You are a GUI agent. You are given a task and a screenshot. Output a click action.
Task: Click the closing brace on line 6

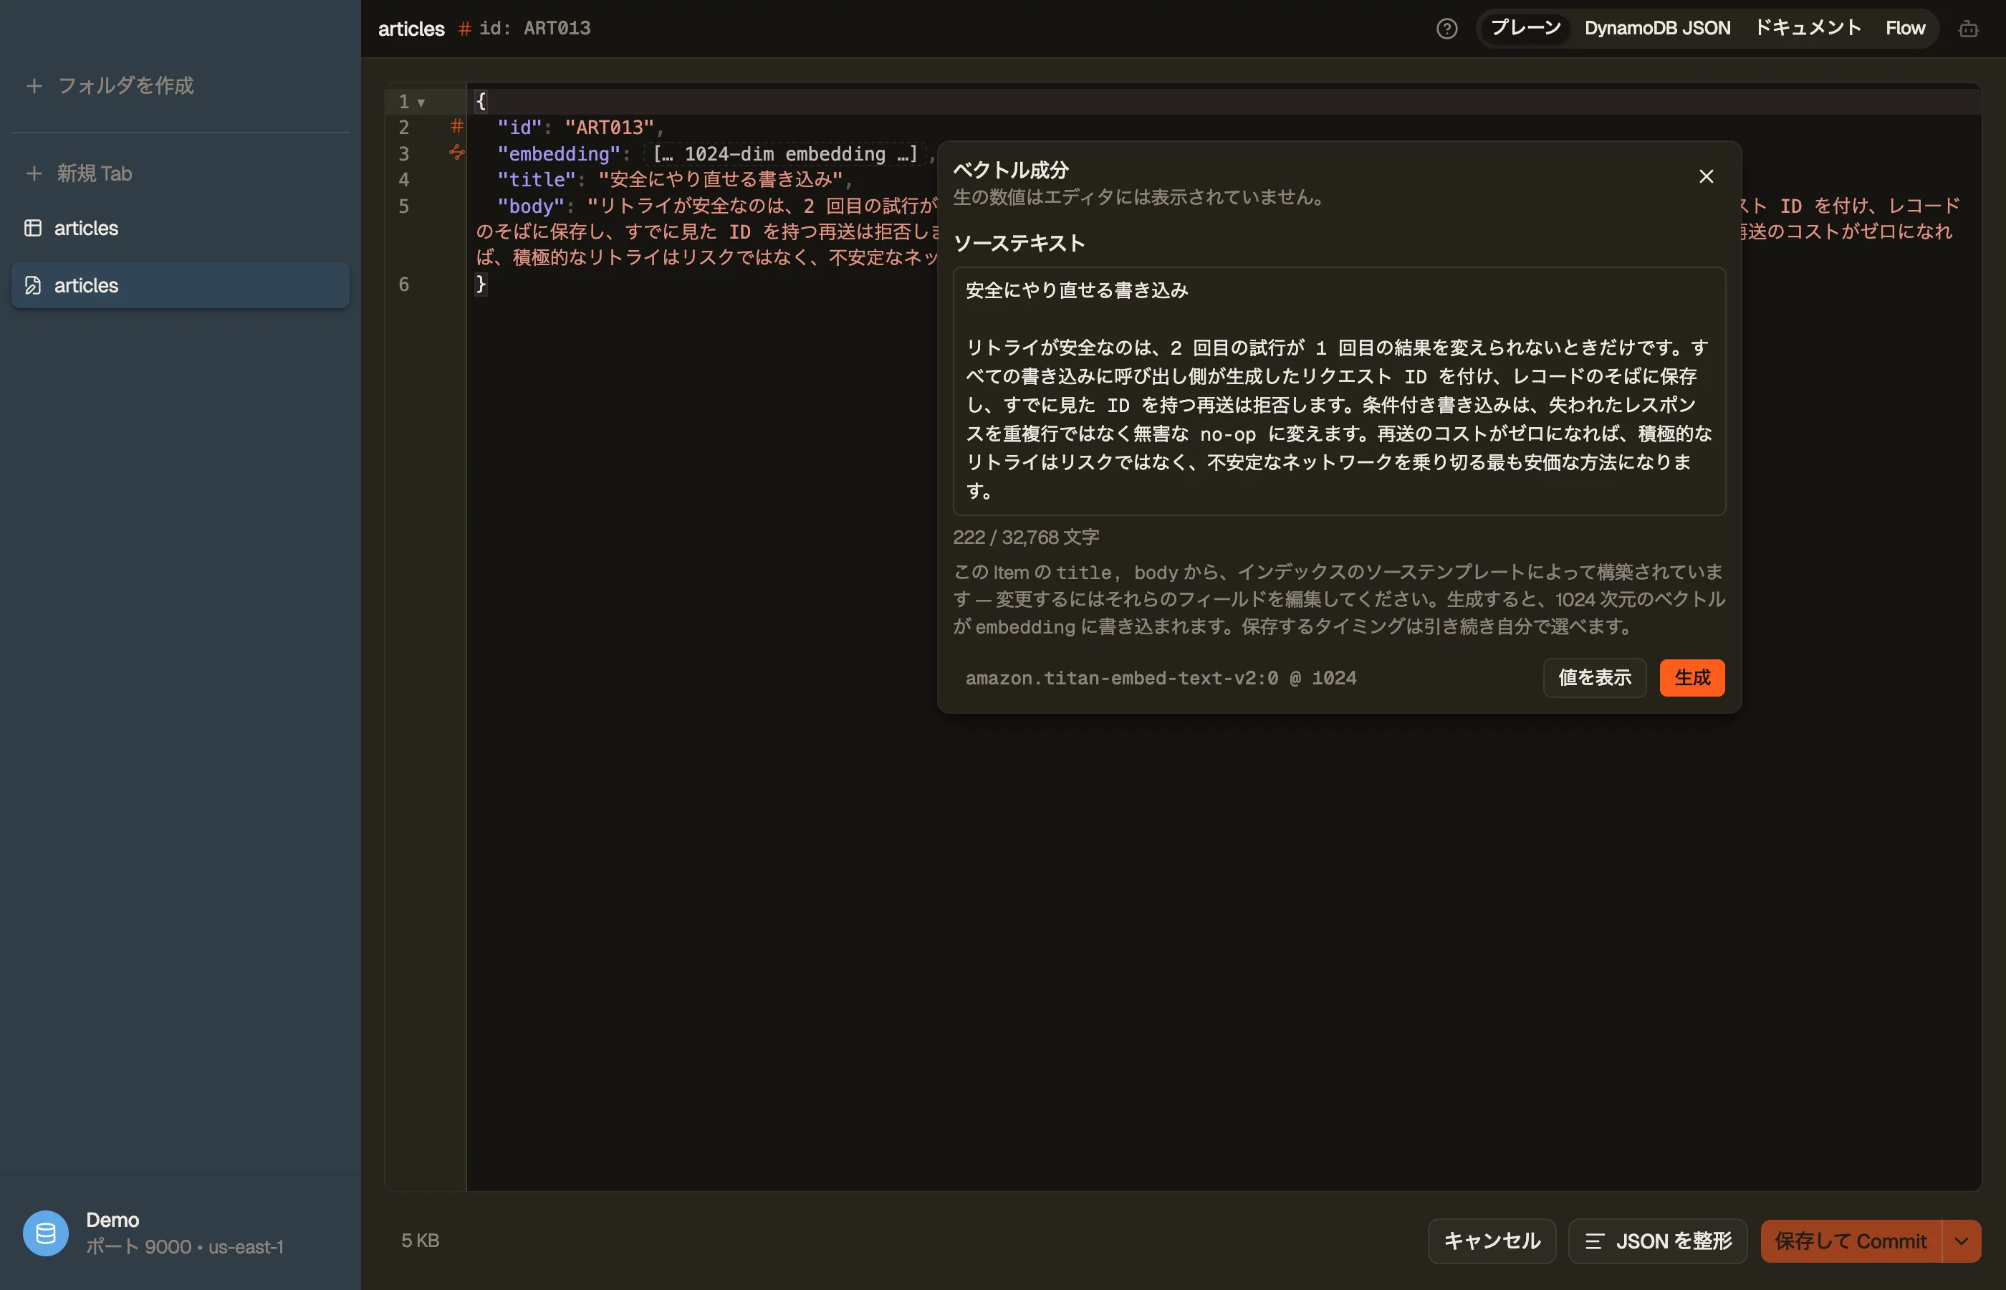pos(481,284)
